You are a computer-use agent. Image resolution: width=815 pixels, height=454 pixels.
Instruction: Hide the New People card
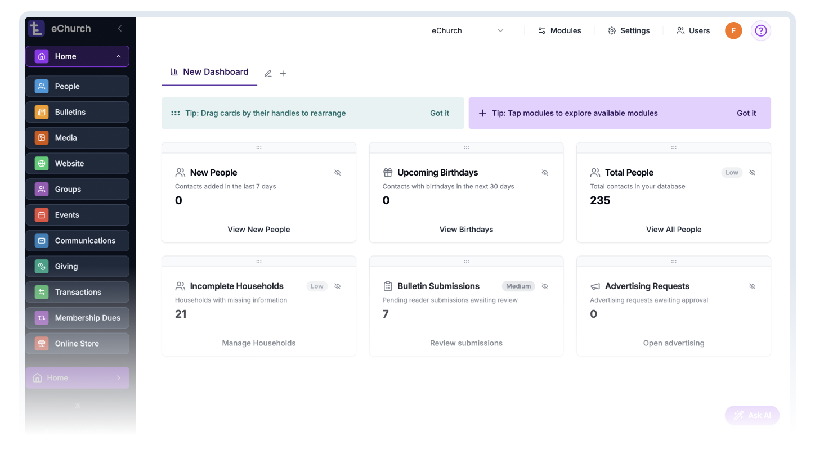pyautogui.click(x=337, y=172)
